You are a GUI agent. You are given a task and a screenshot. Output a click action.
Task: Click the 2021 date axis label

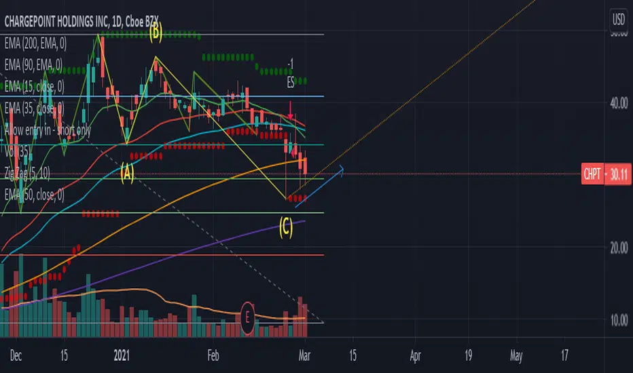pyautogui.click(x=122, y=355)
